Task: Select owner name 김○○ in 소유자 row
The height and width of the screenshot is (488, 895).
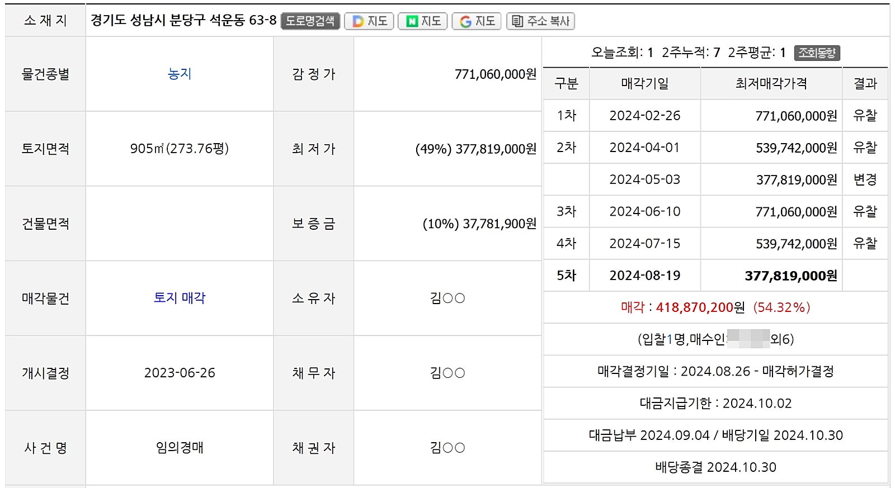Action: pyautogui.click(x=447, y=299)
